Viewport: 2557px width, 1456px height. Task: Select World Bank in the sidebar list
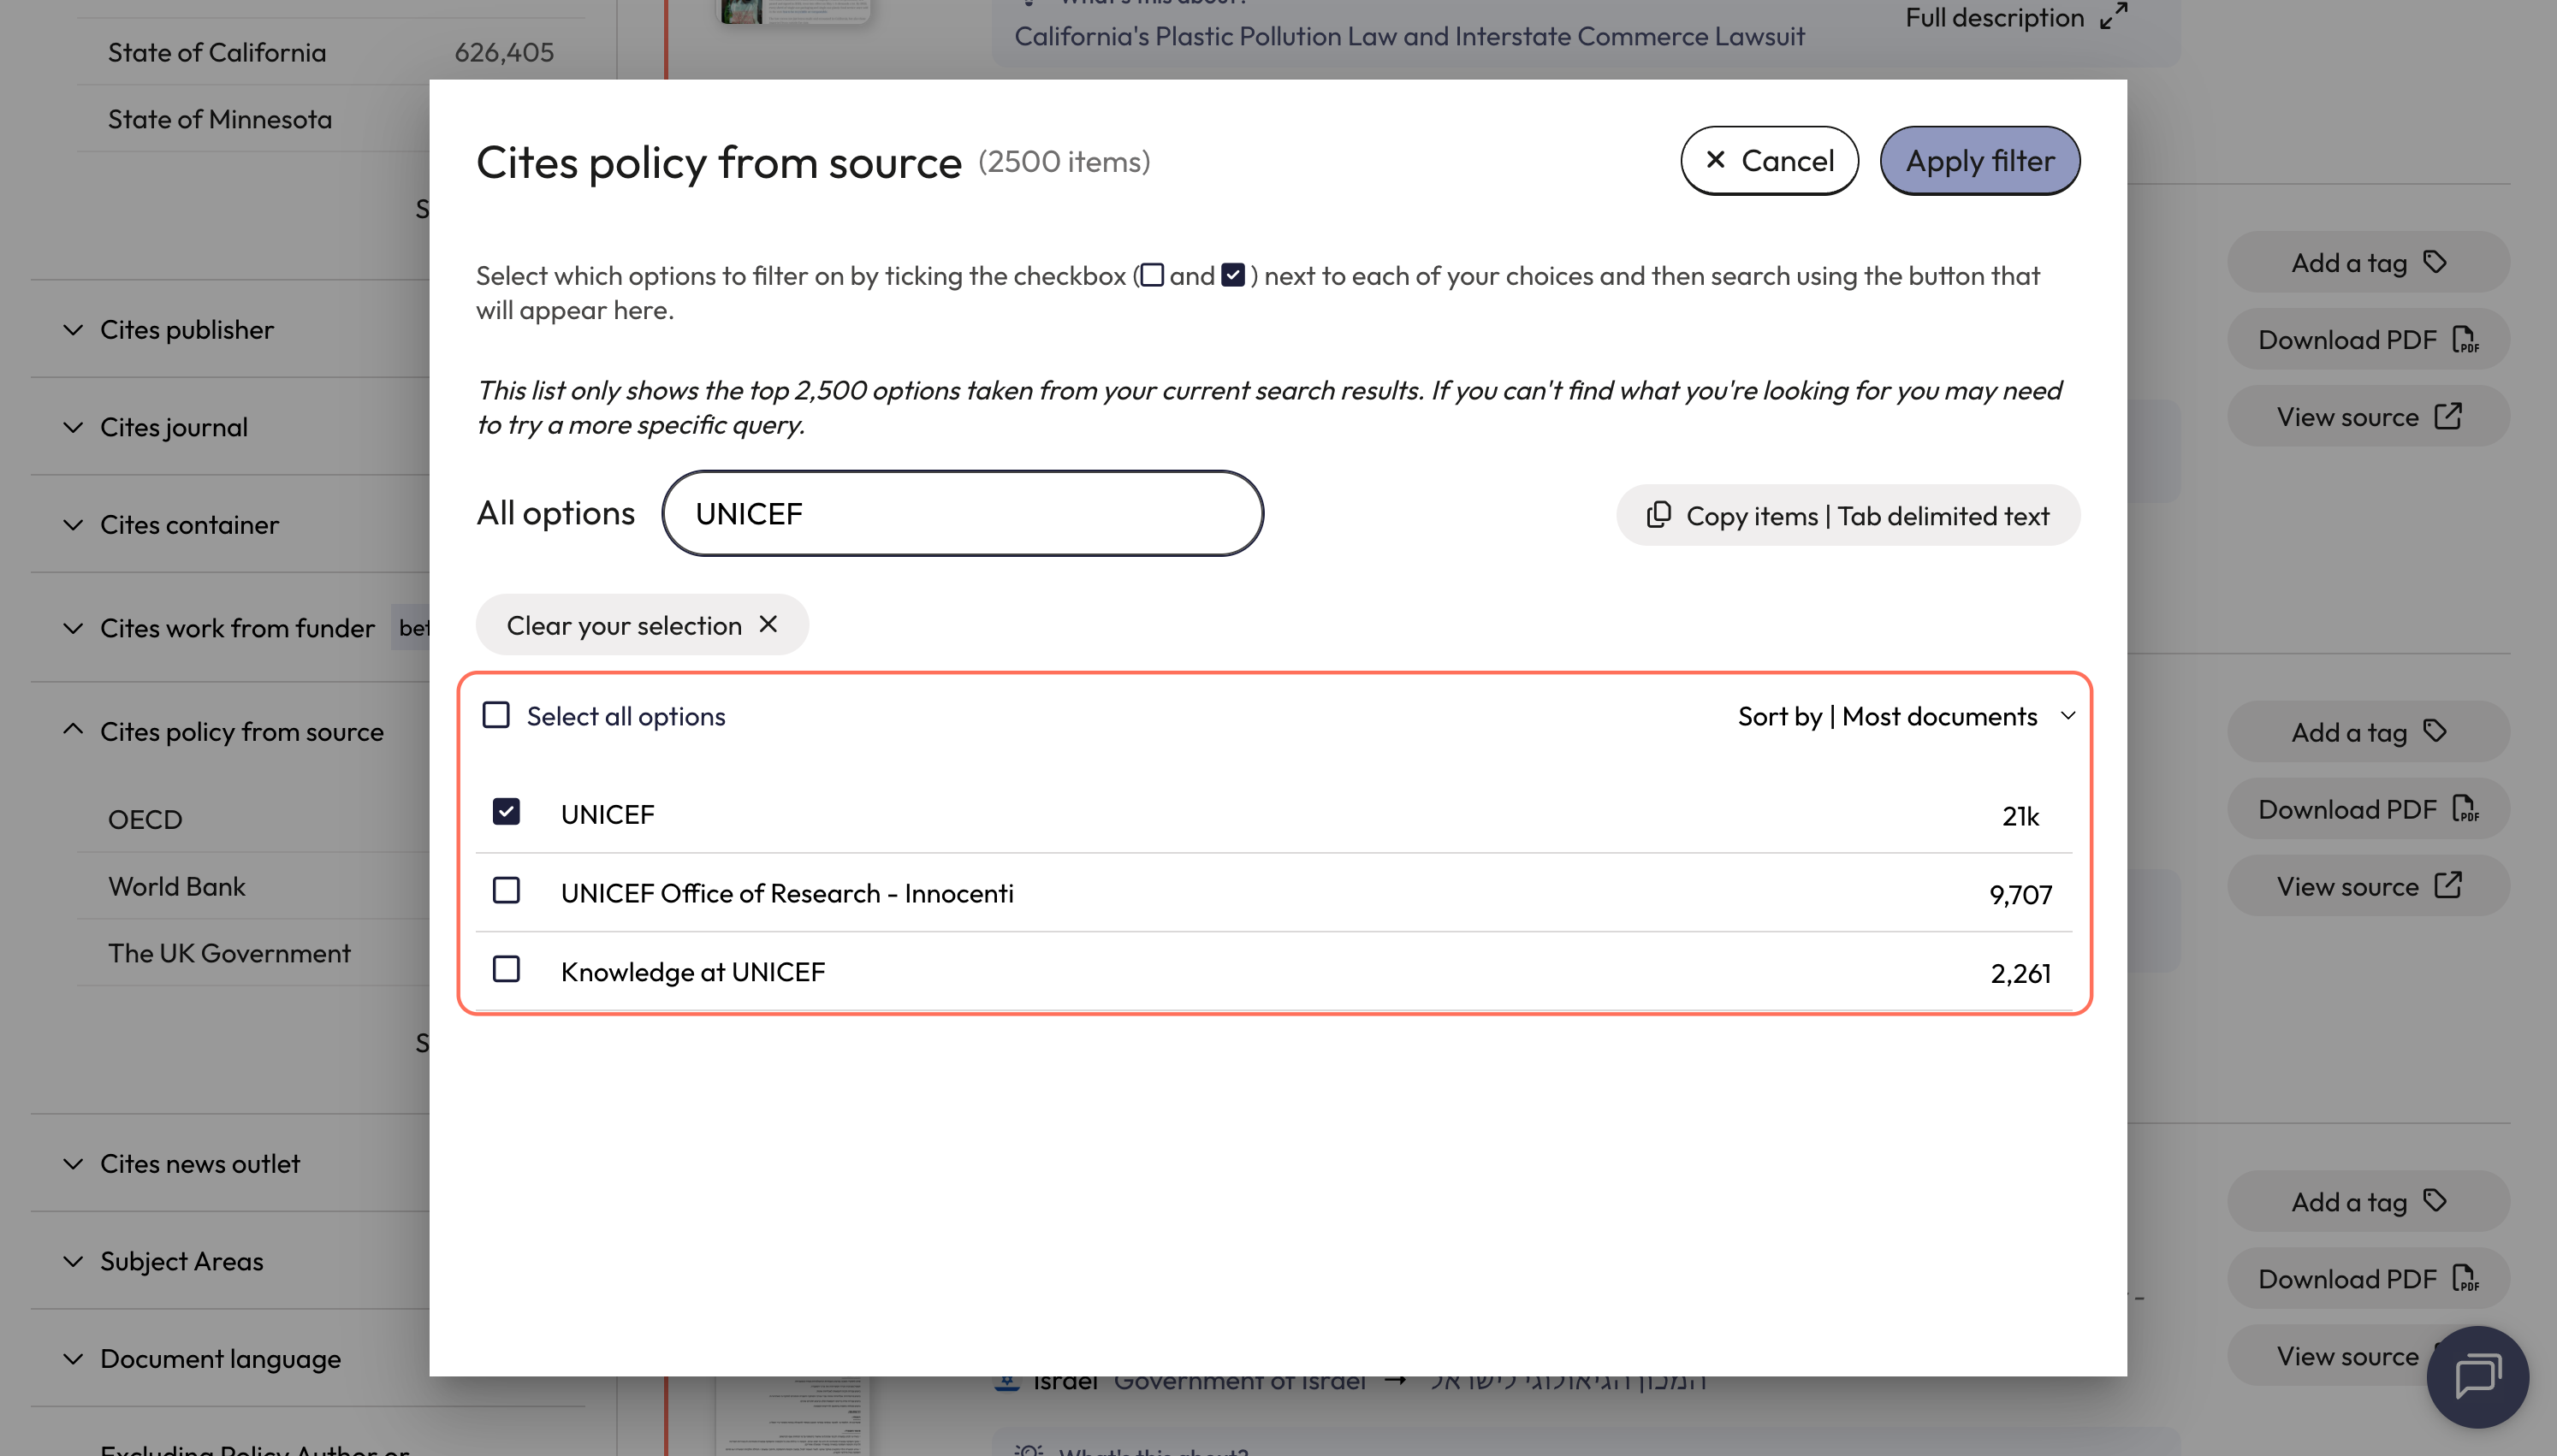click(x=177, y=886)
